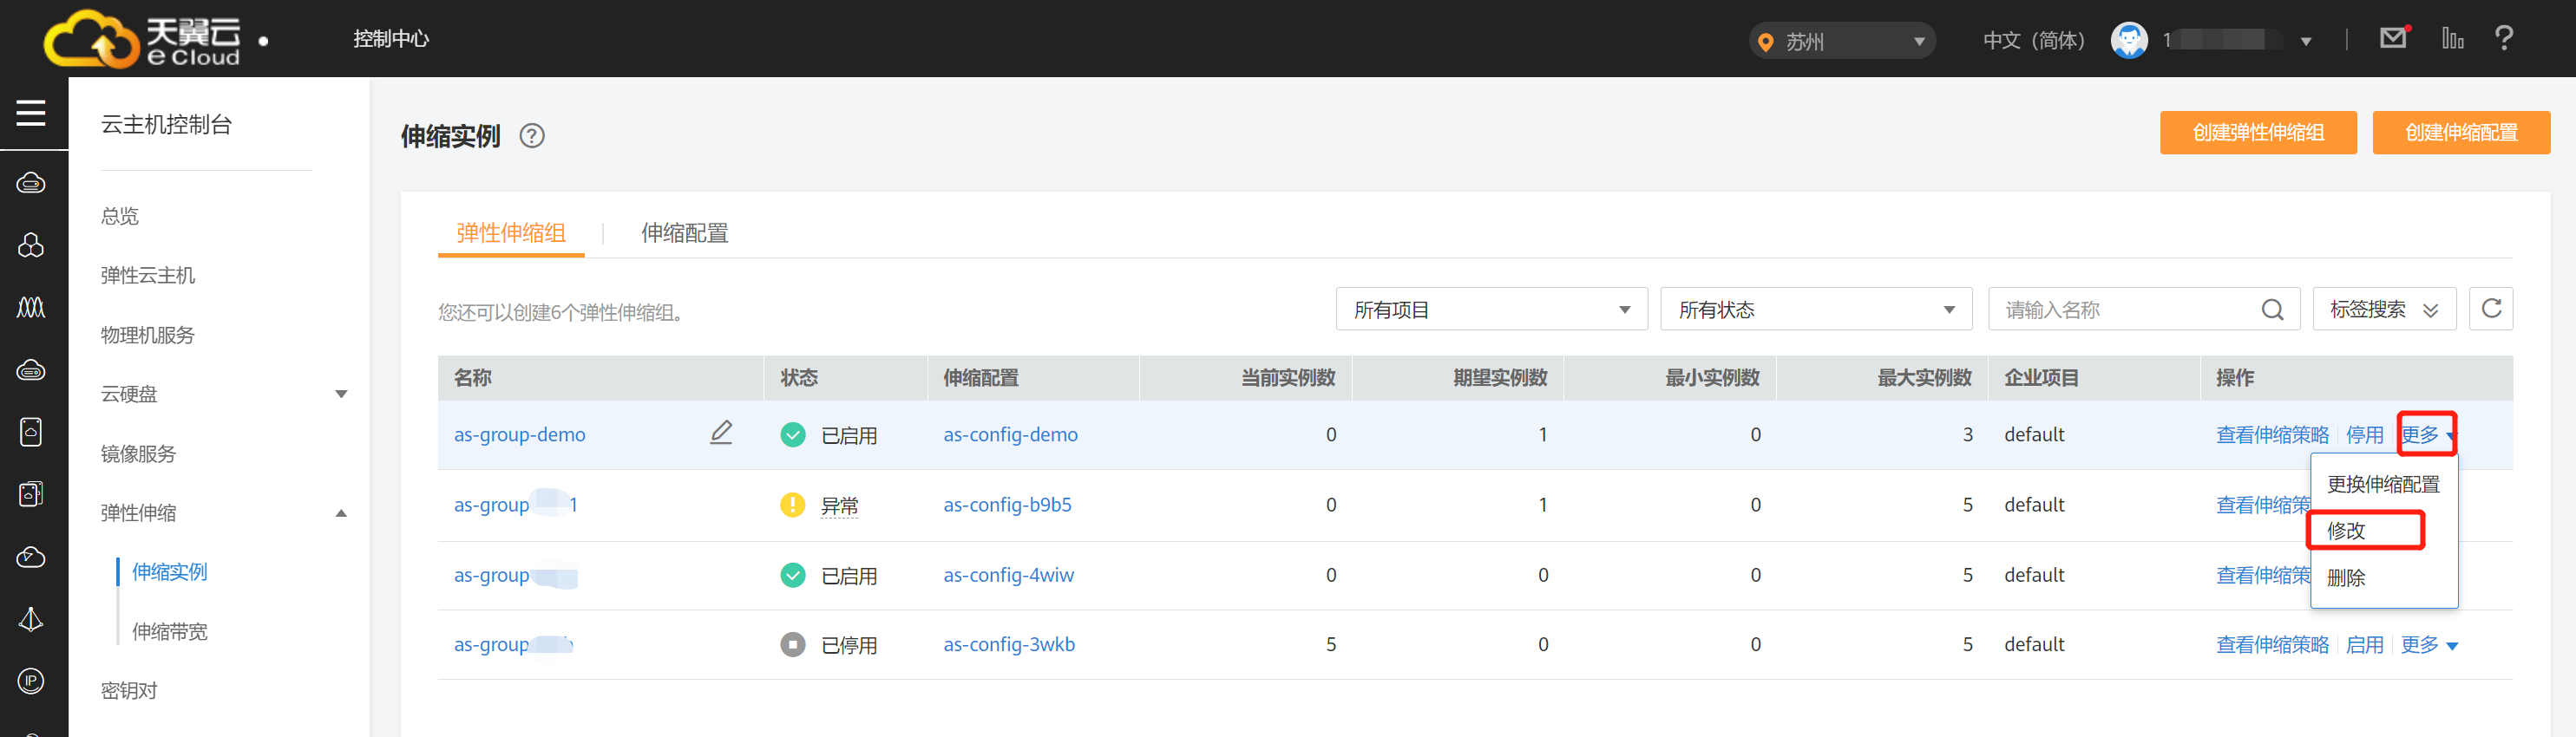The width and height of the screenshot is (2576, 737).
Task: Open the account name dropdown arrow
Action: point(2306,41)
